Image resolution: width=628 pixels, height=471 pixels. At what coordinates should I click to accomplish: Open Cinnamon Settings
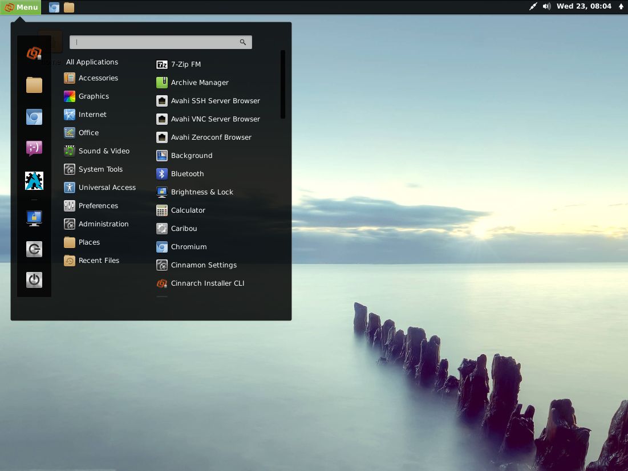tap(203, 265)
